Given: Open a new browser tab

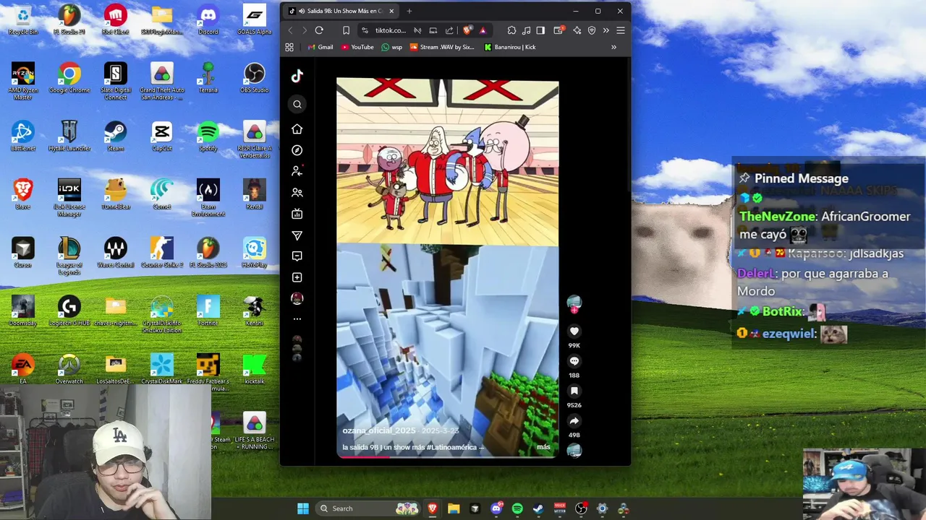Looking at the screenshot, I should pyautogui.click(x=409, y=11).
